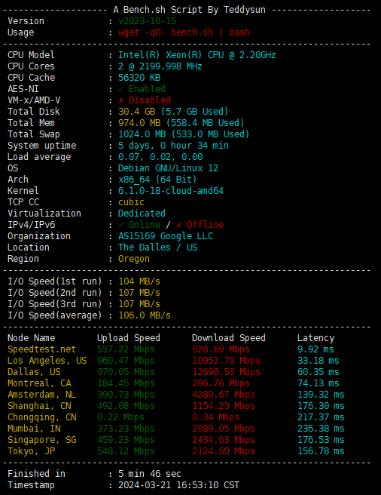Viewport: 381px width, 495px height.
Task: Click the location The Dalles / US
Action: click(x=157, y=247)
